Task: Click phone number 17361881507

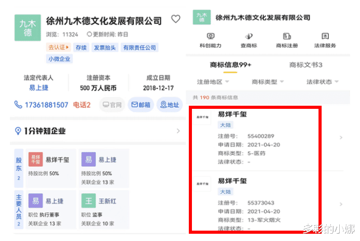Action: (x=46, y=105)
